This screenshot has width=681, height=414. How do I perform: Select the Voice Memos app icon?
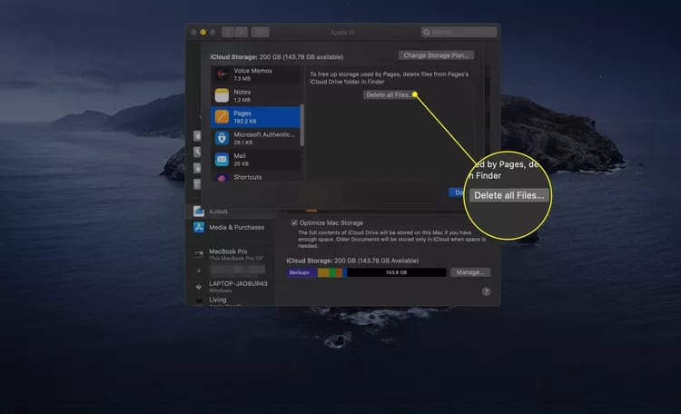222,74
